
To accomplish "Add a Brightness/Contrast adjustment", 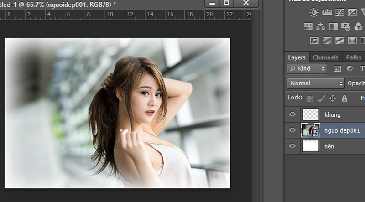I will (314, 12).
